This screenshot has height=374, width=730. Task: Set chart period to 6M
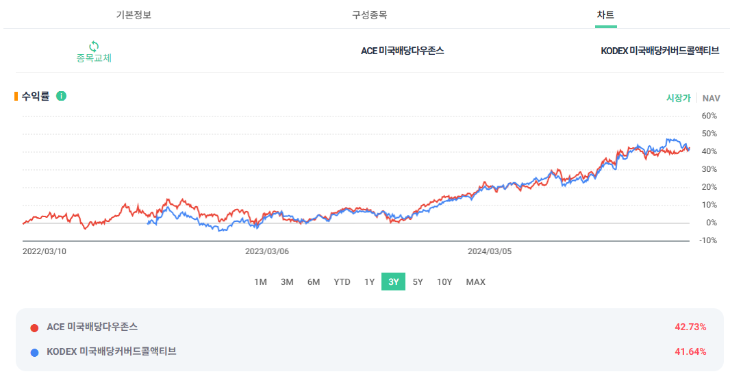[314, 282]
